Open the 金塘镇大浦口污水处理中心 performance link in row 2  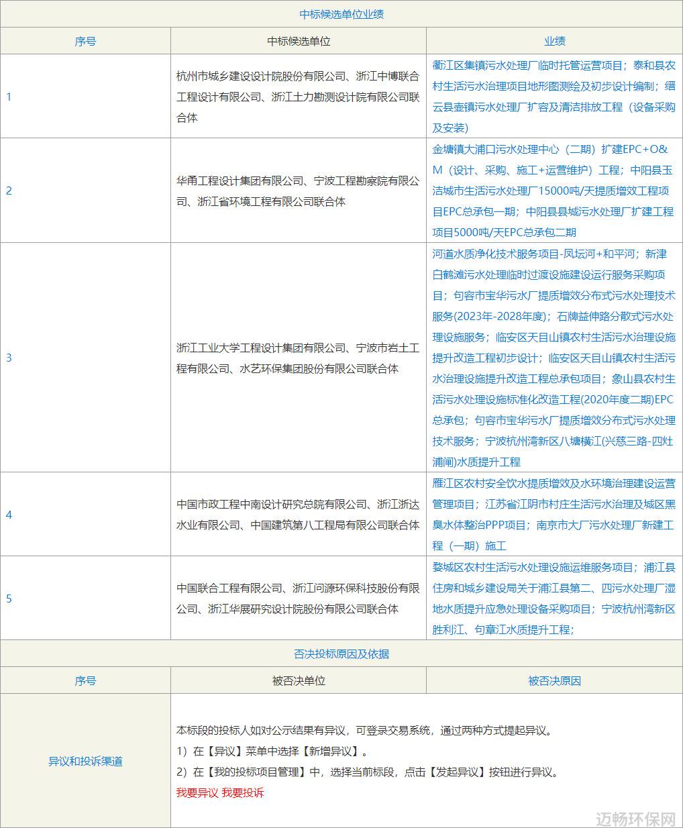(x=554, y=191)
